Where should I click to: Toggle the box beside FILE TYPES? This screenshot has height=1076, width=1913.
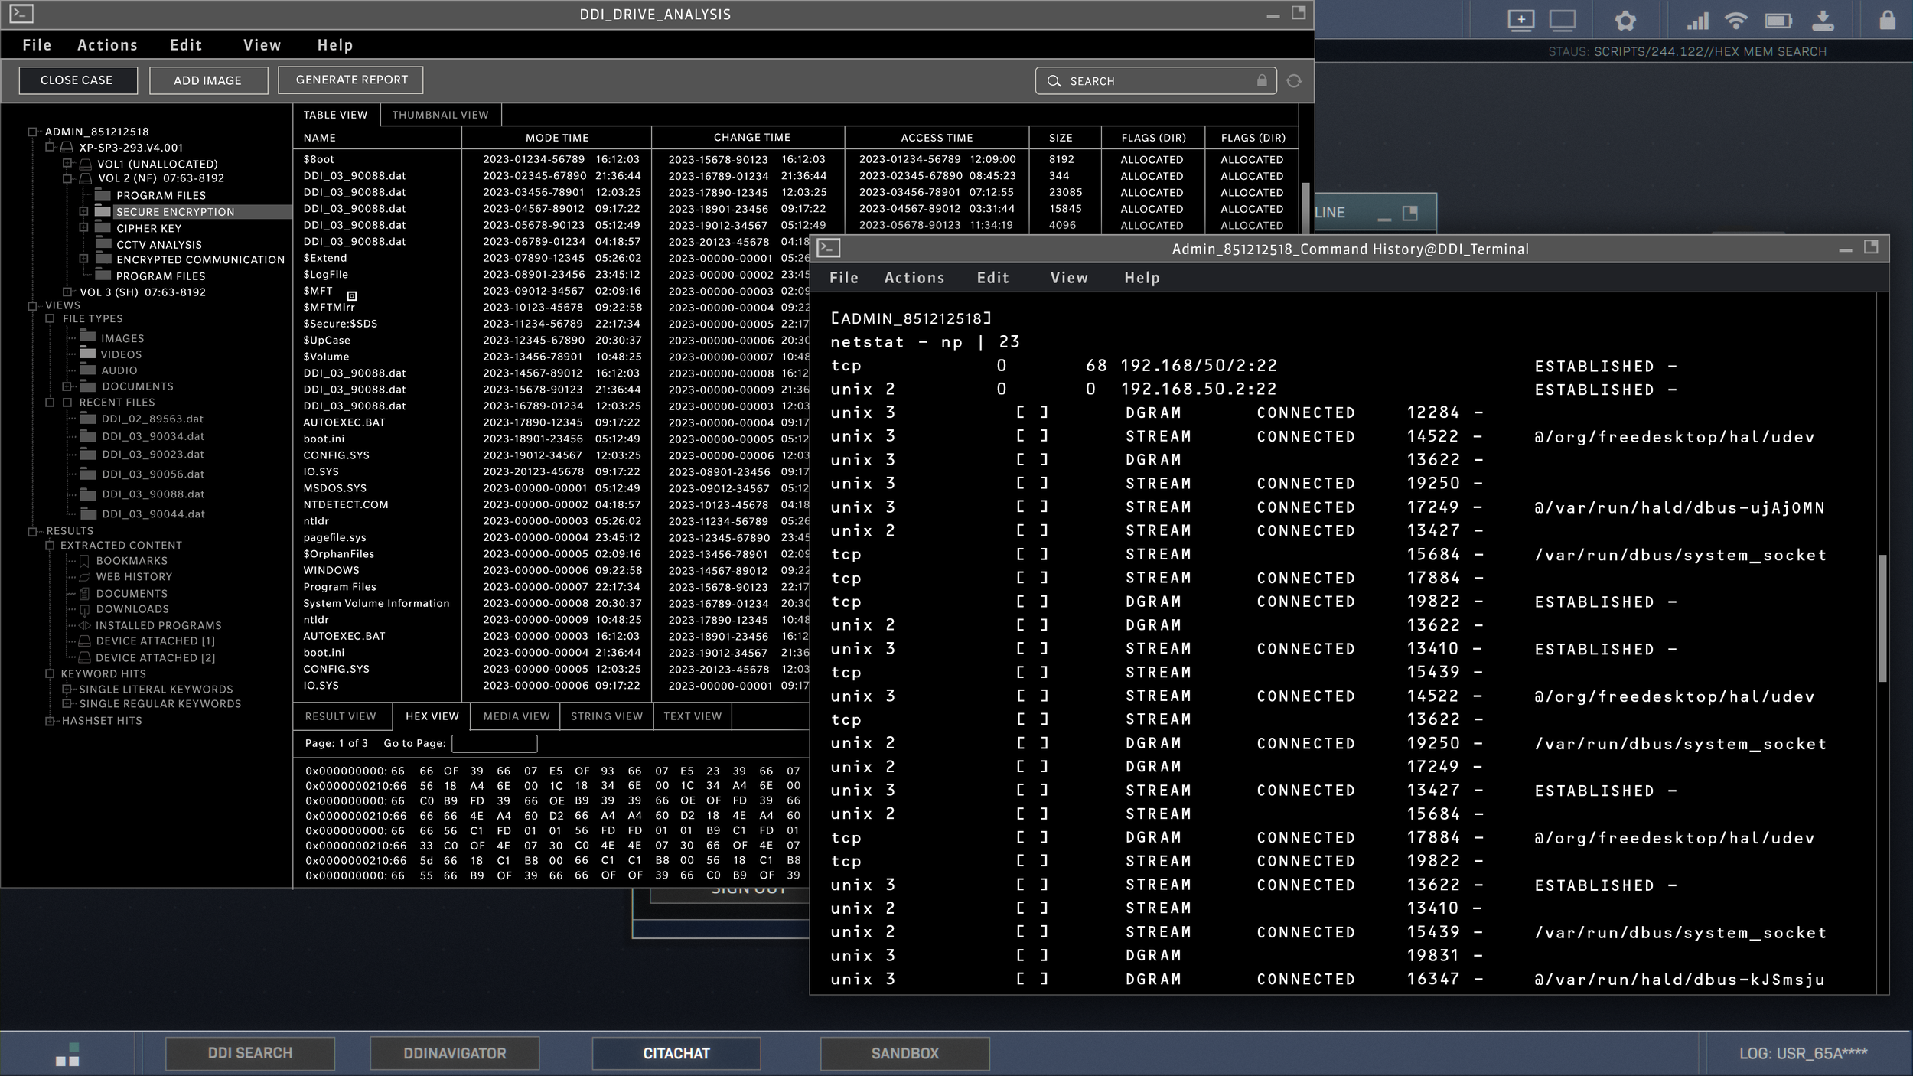click(x=50, y=318)
